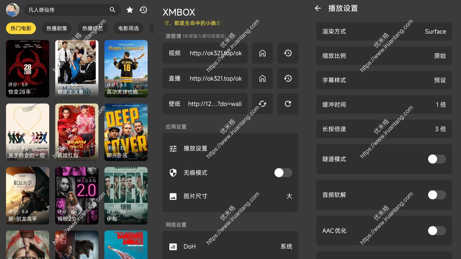This screenshot has height=259, width=461.
Task: Open search with the magnifier icon
Action: coord(112,10)
